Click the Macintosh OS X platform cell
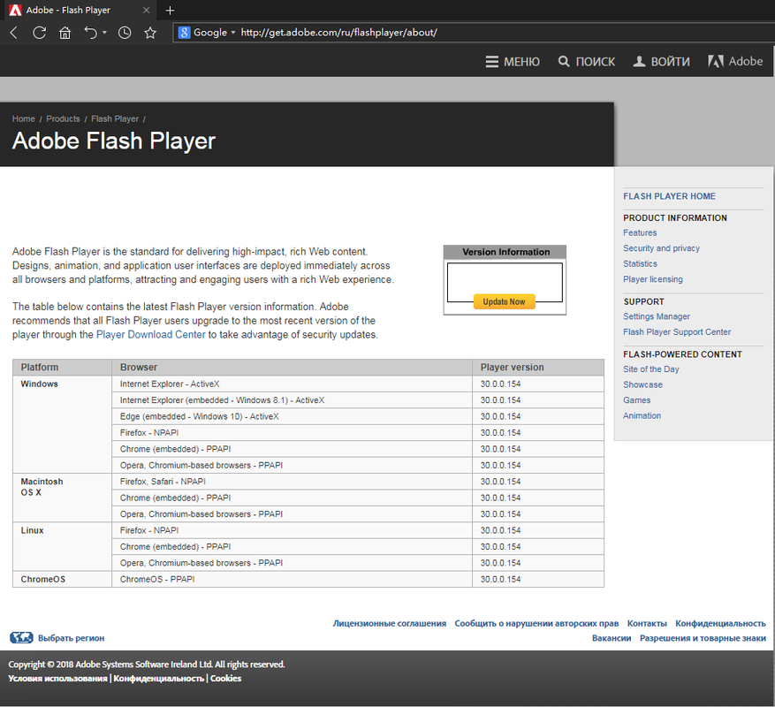The height and width of the screenshot is (707, 775). click(x=62, y=498)
